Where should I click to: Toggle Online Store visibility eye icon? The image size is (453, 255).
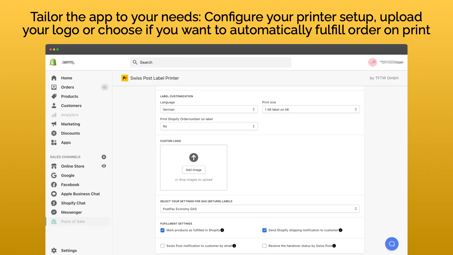tap(104, 166)
